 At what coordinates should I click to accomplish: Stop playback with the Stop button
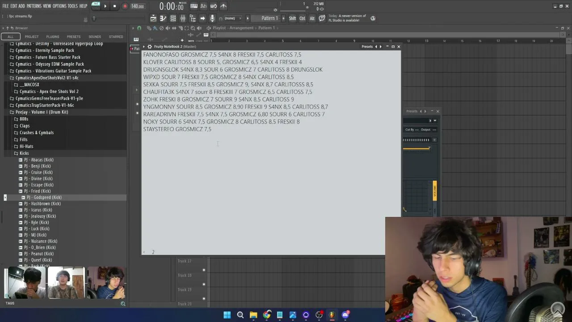tap(114, 6)
